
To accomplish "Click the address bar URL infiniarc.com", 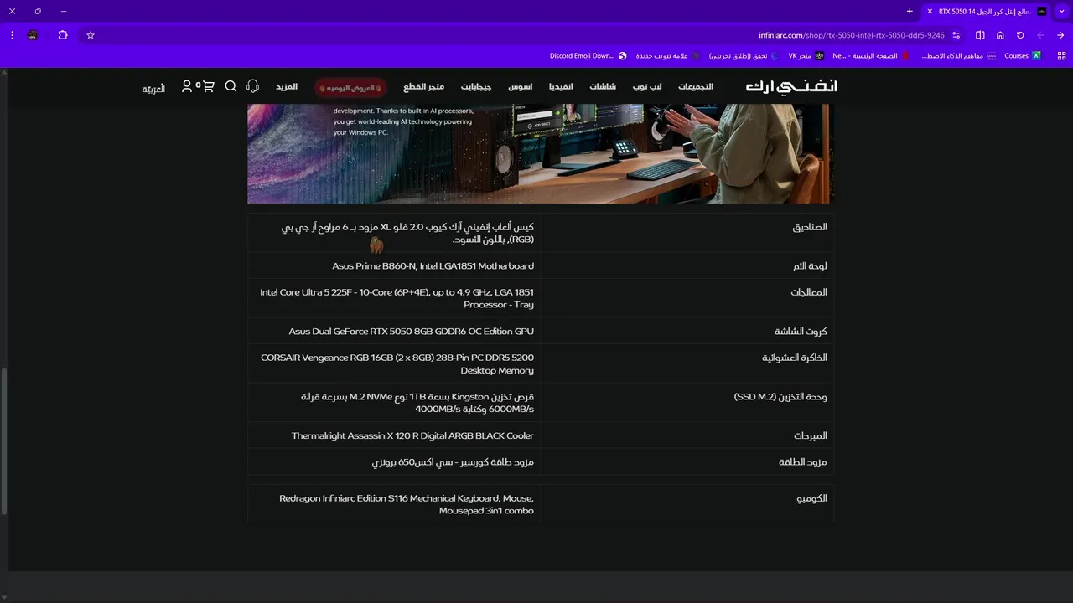I will 851,35.
